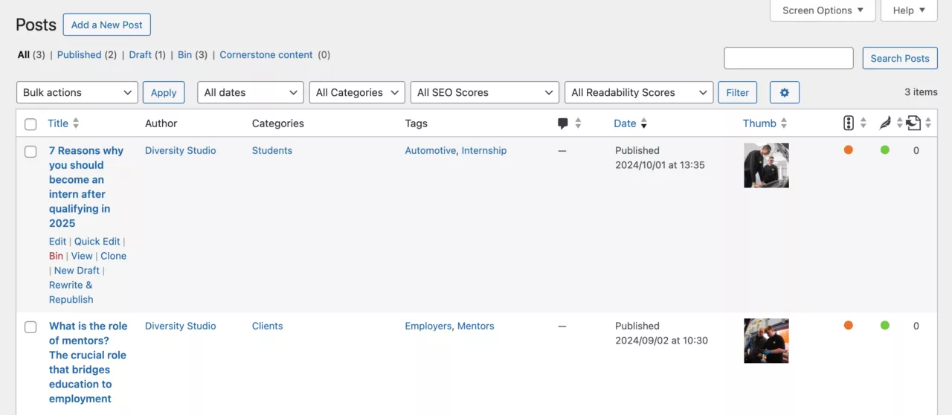Open the Screen Options tab
The height and width of the screenshot is (415, 952).
click(822, 10)
